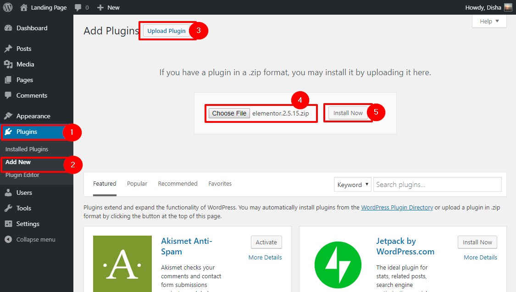Open the Settings menu item
Screen dimensions: 516x292
point(28,224)
